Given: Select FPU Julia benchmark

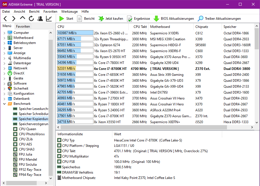Looking at the screenshot, I should 25,154.
